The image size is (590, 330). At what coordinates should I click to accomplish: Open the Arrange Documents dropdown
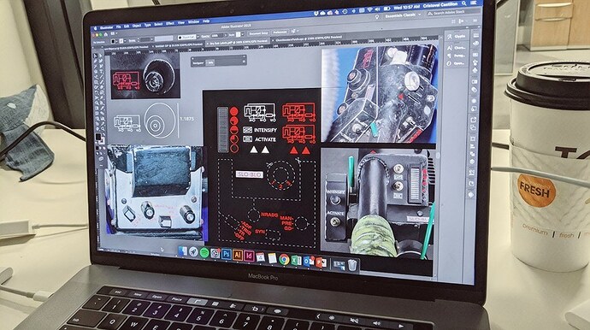pos(114,33)
